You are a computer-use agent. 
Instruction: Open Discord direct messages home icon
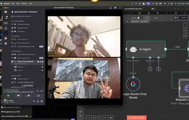[6, 12]
